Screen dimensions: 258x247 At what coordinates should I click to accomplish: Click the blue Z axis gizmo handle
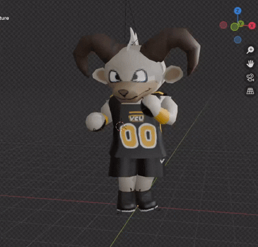(x=237, y=11)
